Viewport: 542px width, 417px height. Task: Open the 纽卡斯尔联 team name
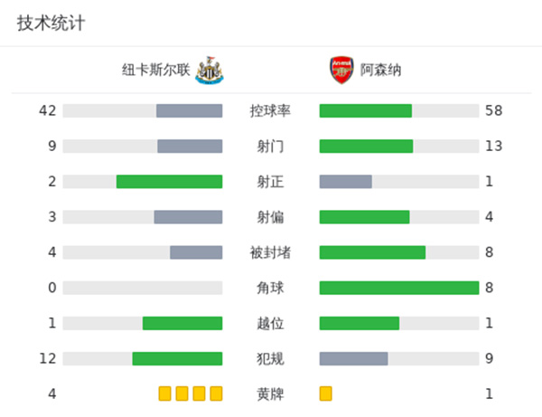click(157, 70)
